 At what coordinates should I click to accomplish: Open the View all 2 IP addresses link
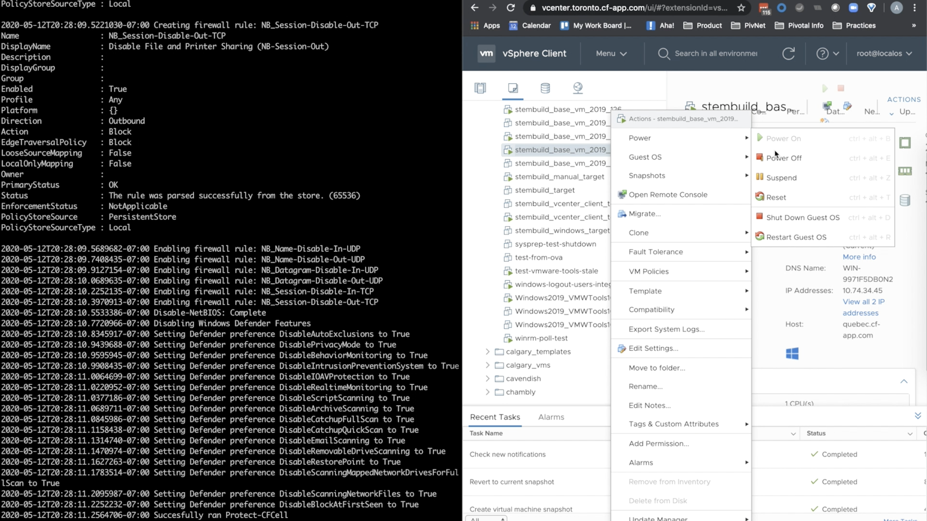[863, 307]
